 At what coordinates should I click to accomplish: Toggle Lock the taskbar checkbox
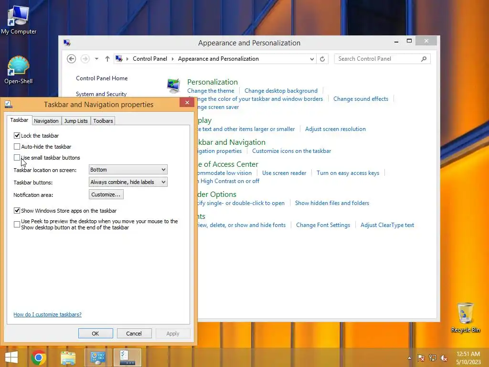click(x=17, y=135)
